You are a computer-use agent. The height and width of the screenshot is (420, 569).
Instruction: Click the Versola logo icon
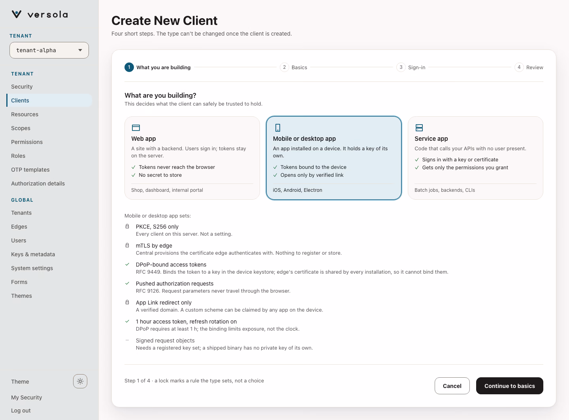(17, 15)
